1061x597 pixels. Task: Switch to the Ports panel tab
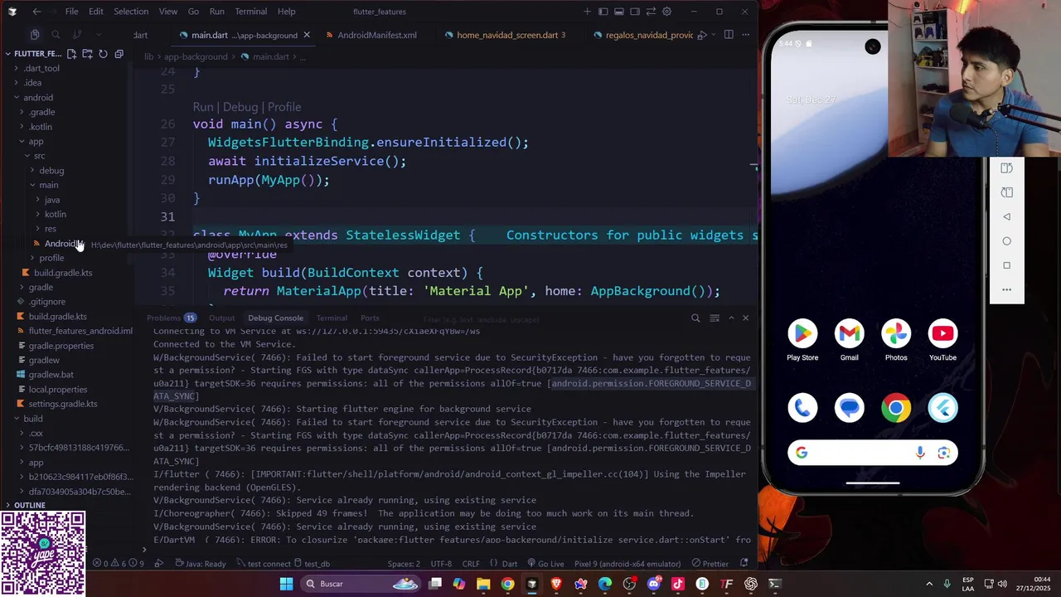tap(370, 318)
